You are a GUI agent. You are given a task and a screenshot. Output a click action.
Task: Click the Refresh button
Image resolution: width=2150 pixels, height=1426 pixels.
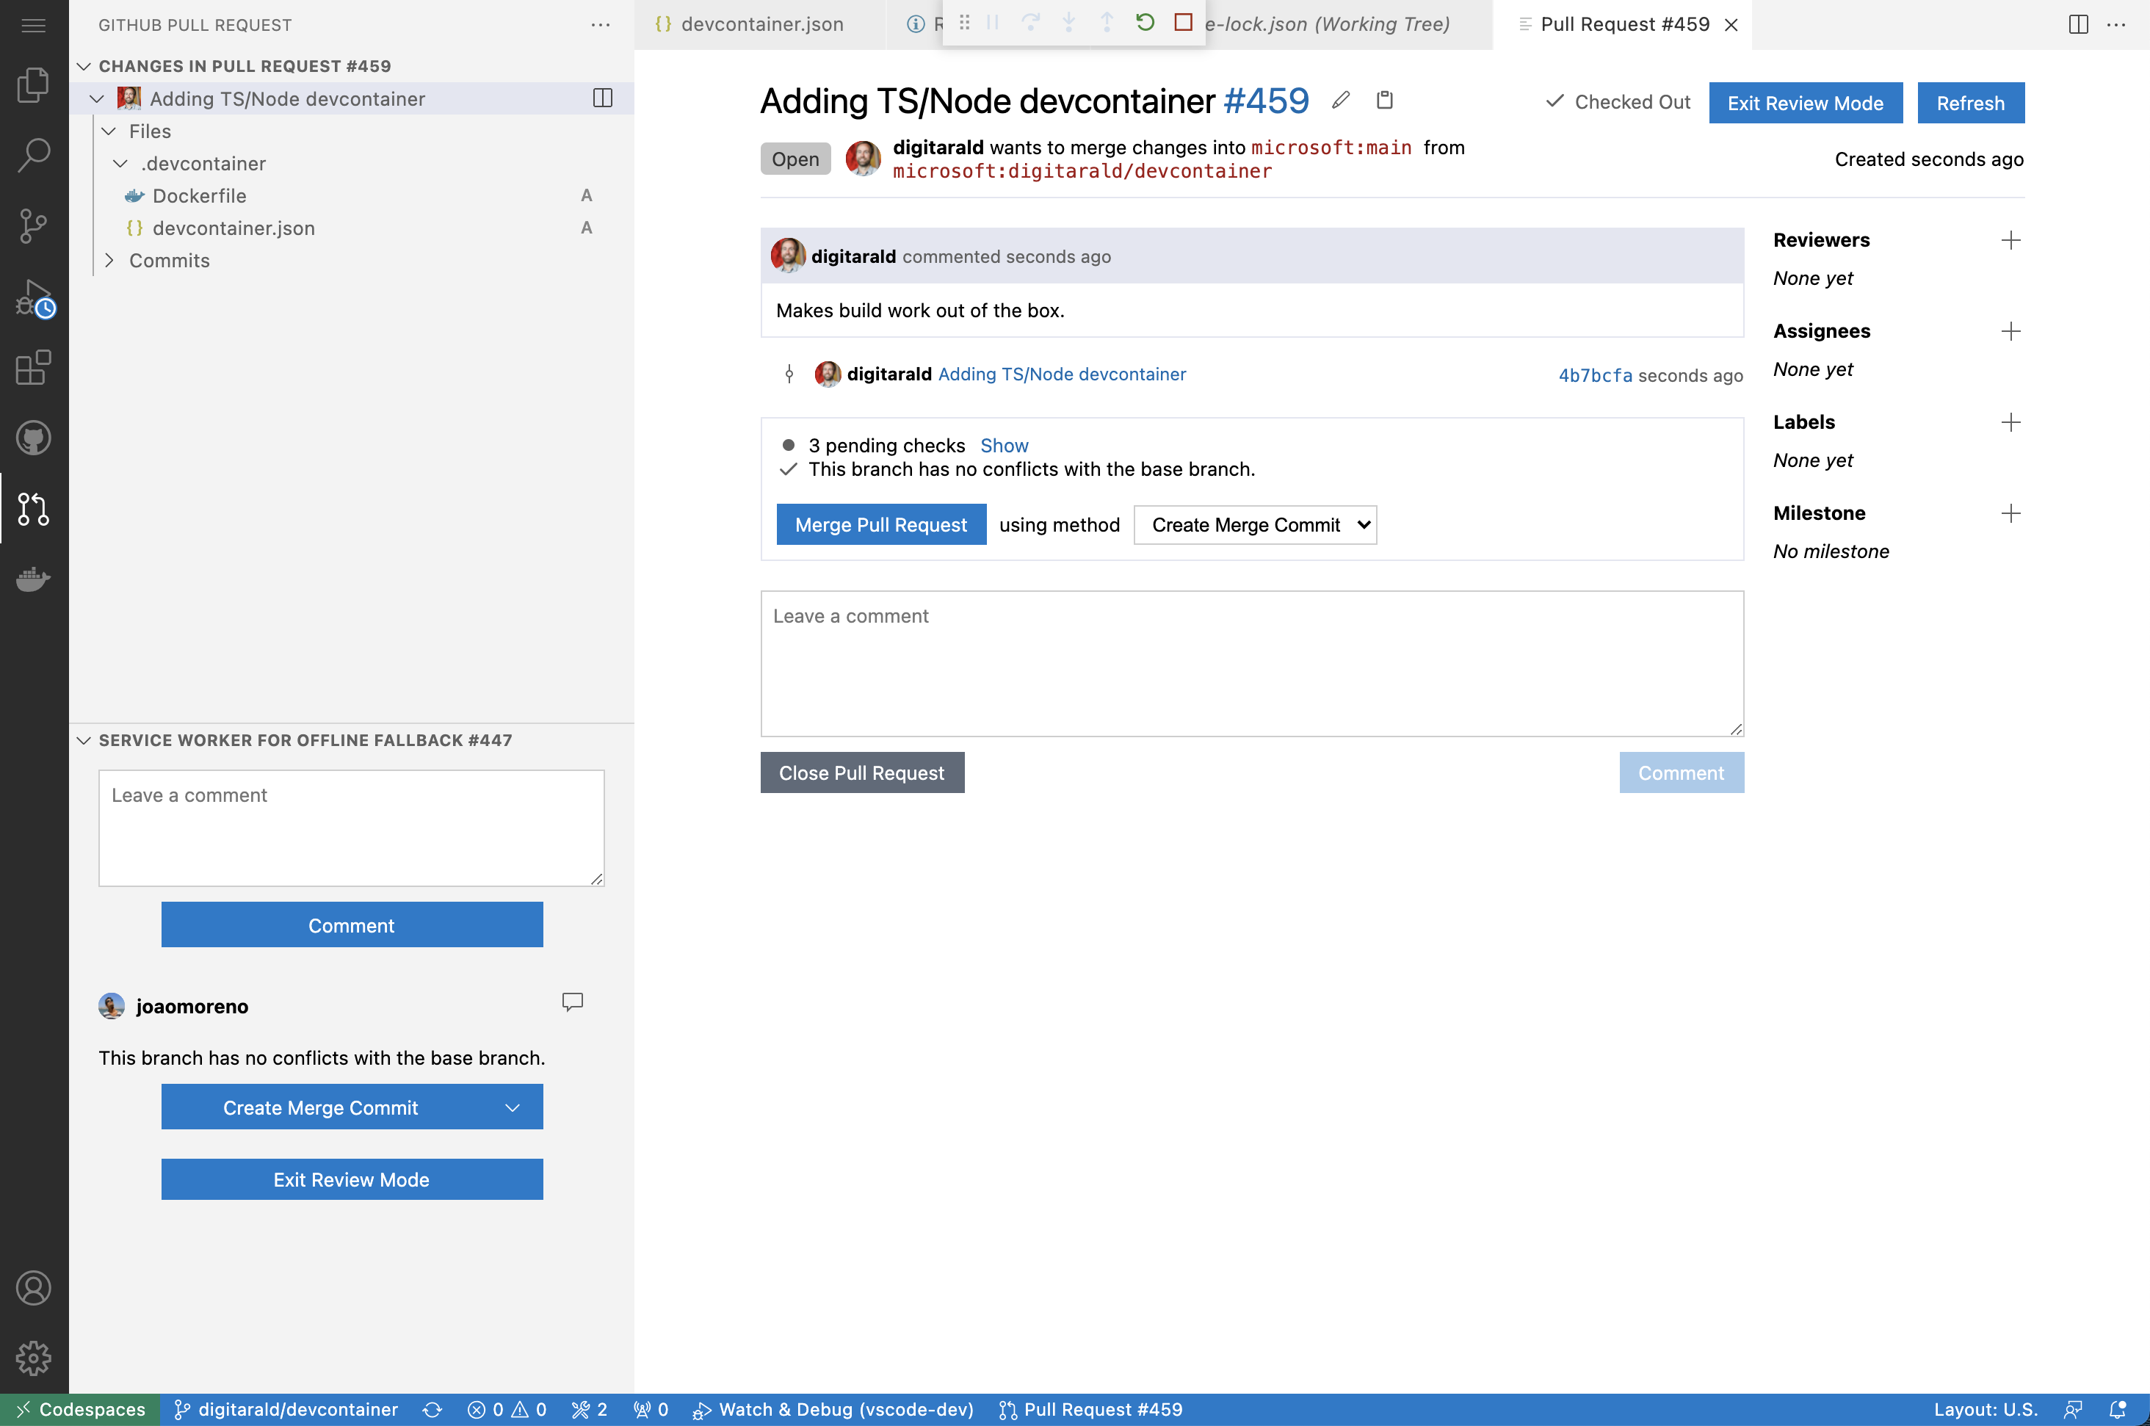(x=1971, y=103)
